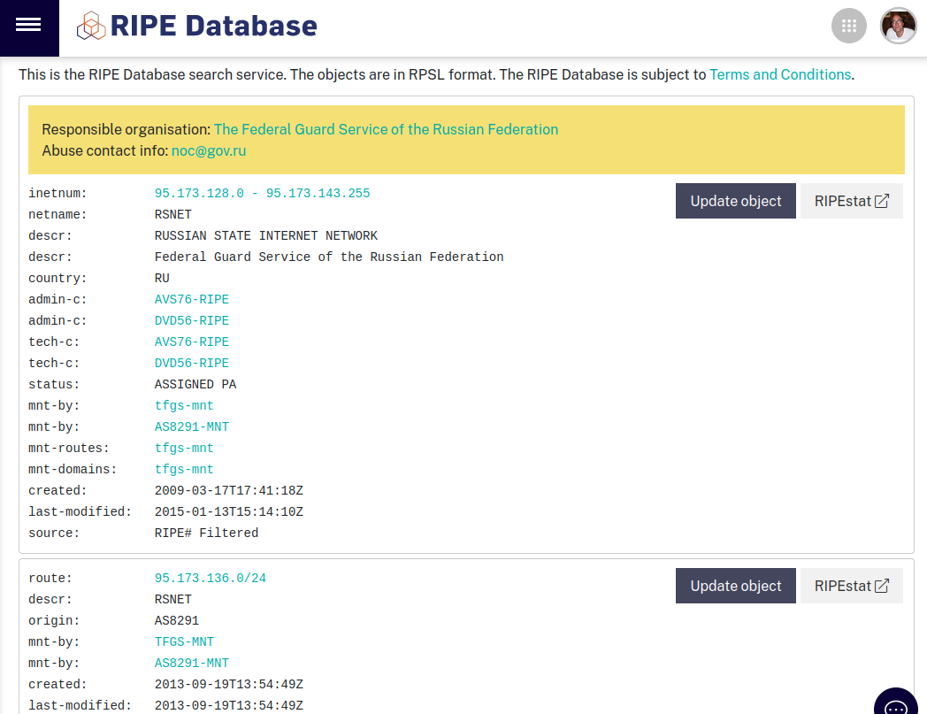The width and height of the screenshot is (927, 714).
Task: Open the apps grid menu
Action: coord(849,26)
